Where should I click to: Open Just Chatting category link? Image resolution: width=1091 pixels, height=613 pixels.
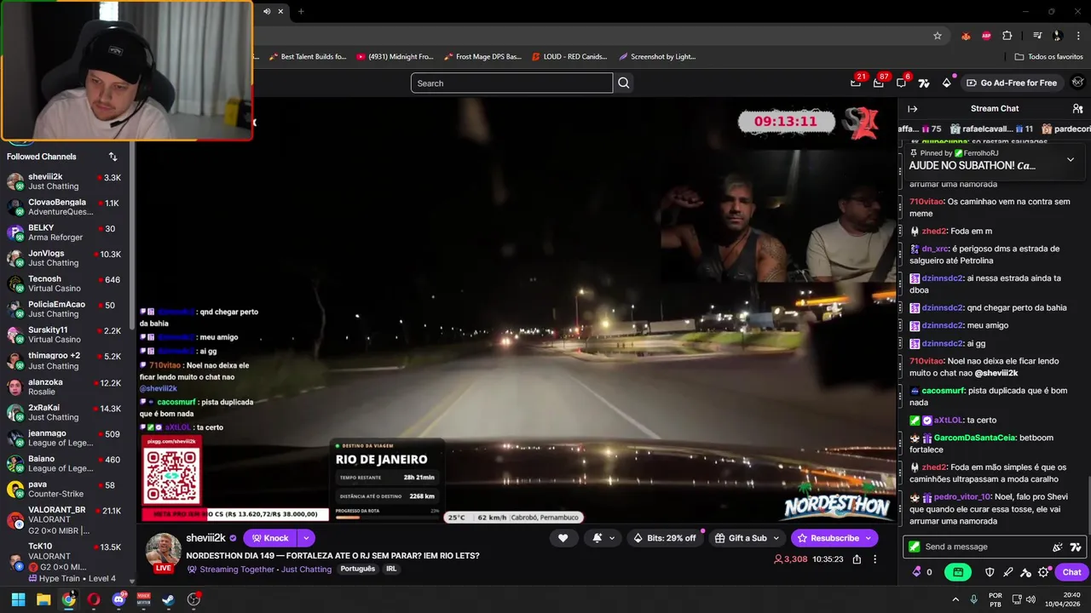(306, 570)
